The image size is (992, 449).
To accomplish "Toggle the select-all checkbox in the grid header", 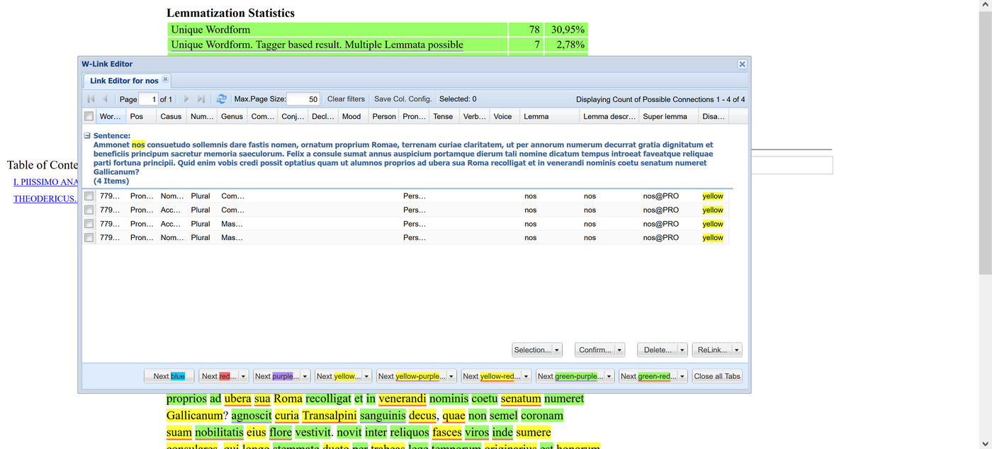I will [x=89, y=116].
